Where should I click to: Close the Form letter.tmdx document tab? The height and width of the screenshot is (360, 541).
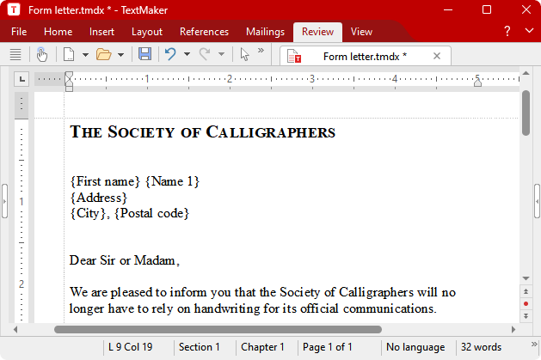coord(437,56)
